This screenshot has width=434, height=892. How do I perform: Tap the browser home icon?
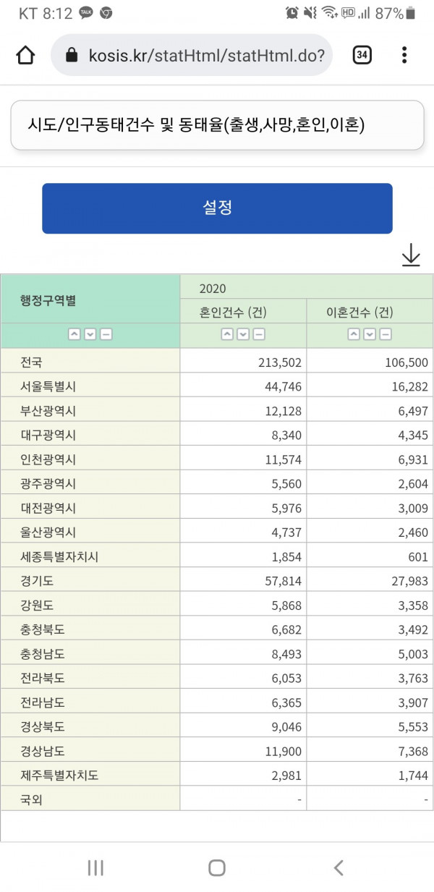click(x=25, y=55)
